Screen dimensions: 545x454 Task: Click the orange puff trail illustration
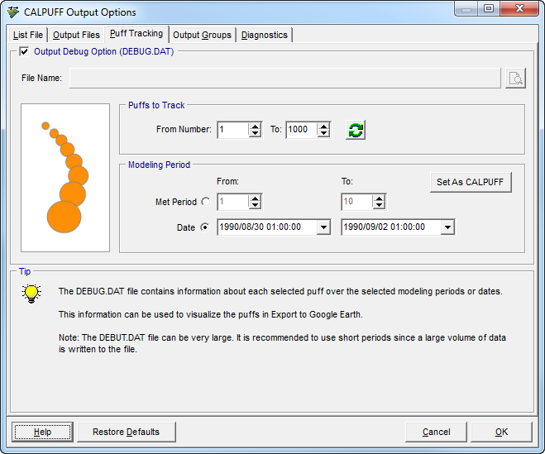click(x=65, y=178)
